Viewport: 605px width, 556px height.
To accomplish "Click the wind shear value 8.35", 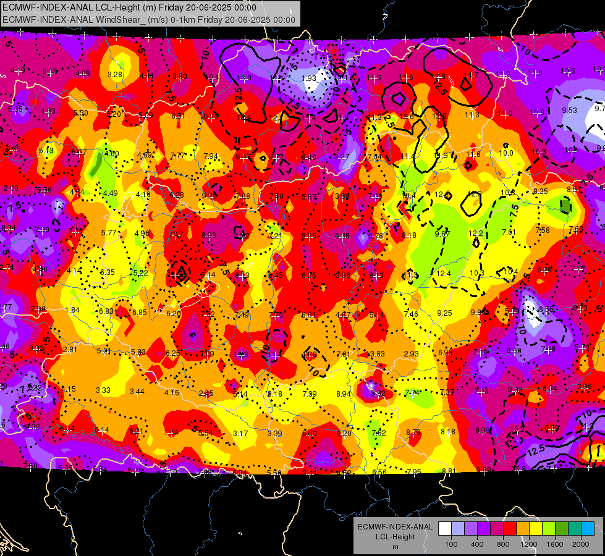I will 541,191.
